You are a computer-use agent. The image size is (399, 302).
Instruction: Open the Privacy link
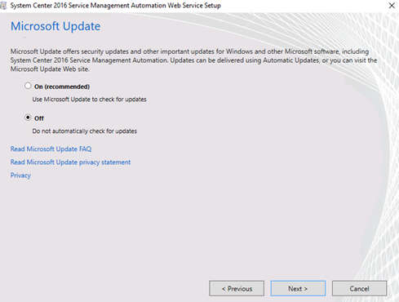tap(20, 175)
